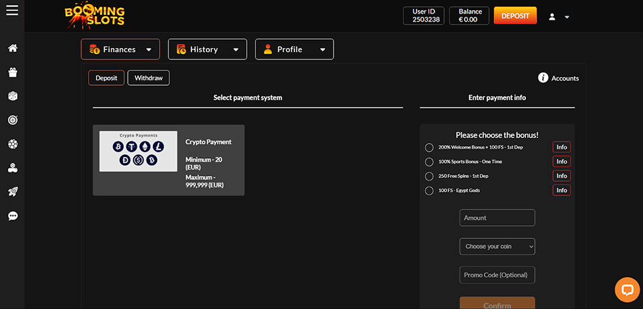Click the Maximum - 999,999 (EUR) text
The width and height of the screenshot is (643, 309).
click(x=204, y=181)
